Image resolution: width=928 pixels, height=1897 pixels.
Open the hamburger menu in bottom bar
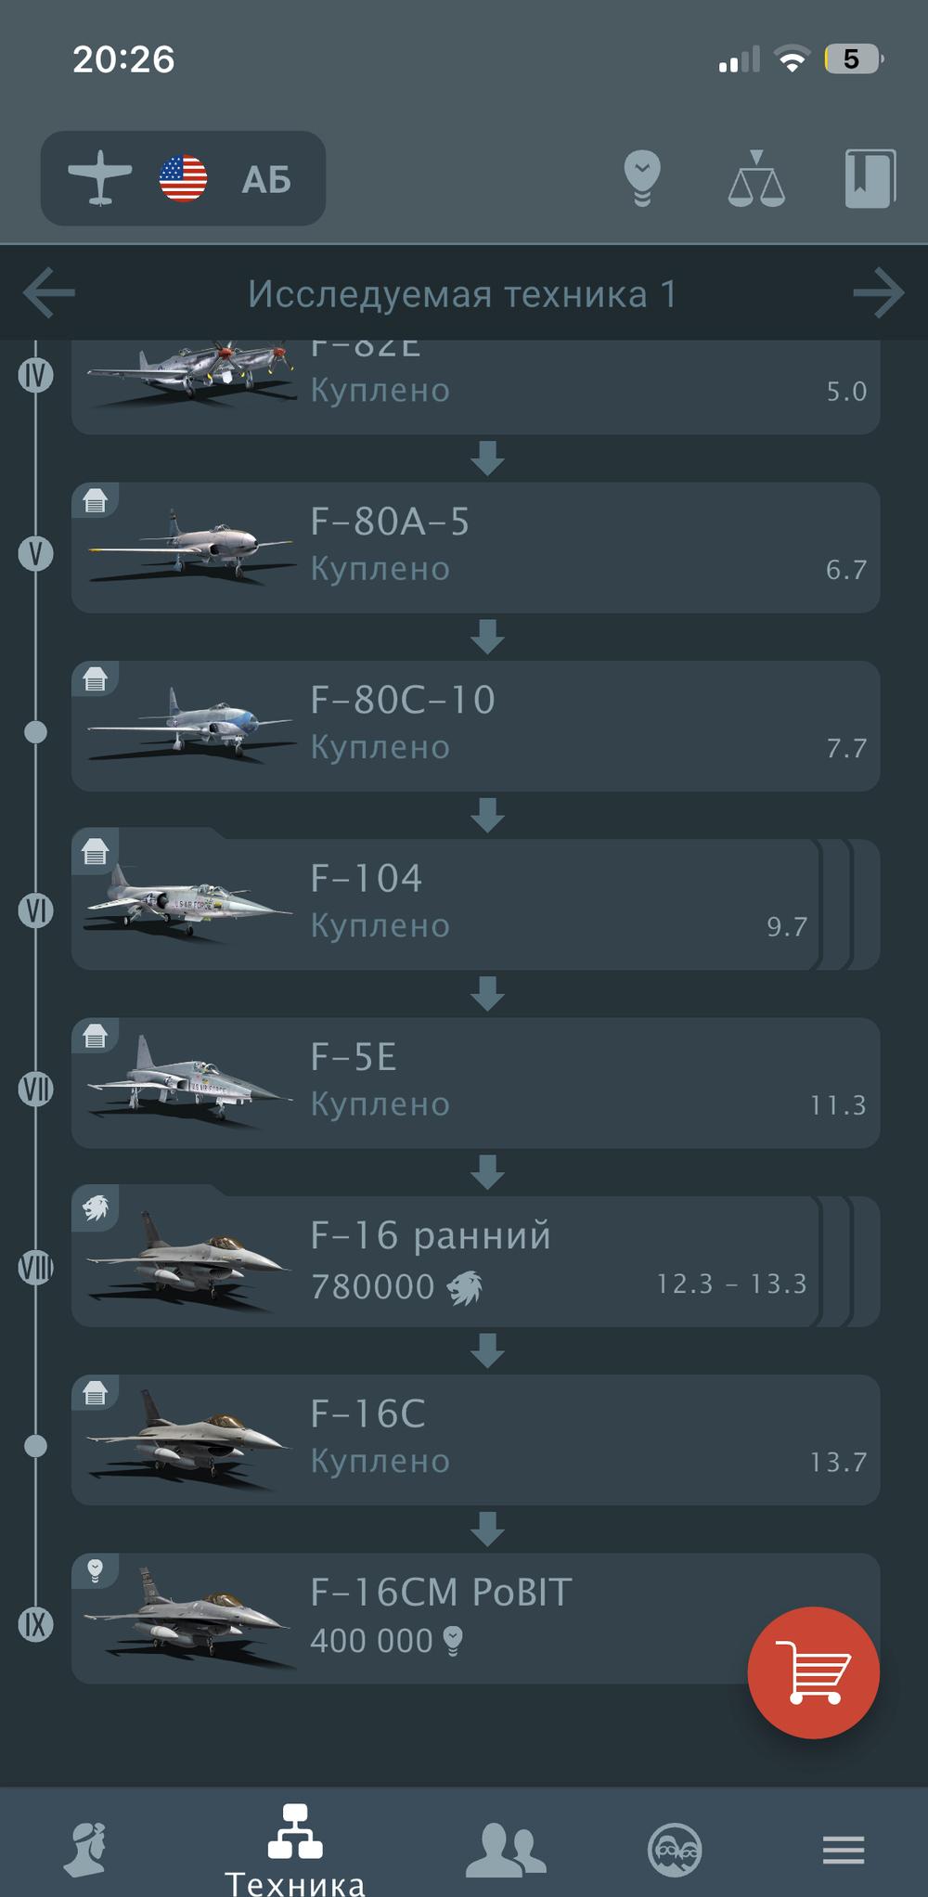(844, 1849)
